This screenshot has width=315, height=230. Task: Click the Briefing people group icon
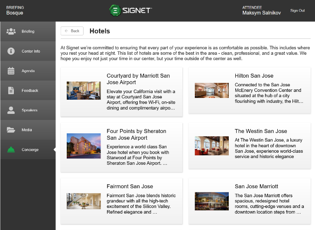pyautogui.click(x=11, y=32)
